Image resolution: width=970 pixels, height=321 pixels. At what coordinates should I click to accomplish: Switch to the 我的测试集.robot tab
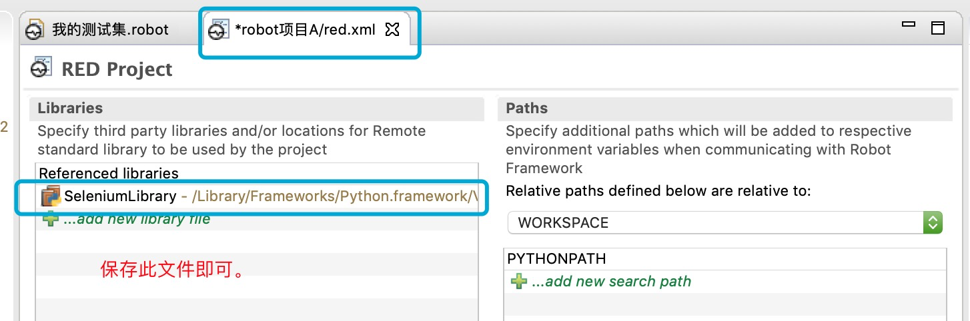pyautogui.click(x=110, y=30)
